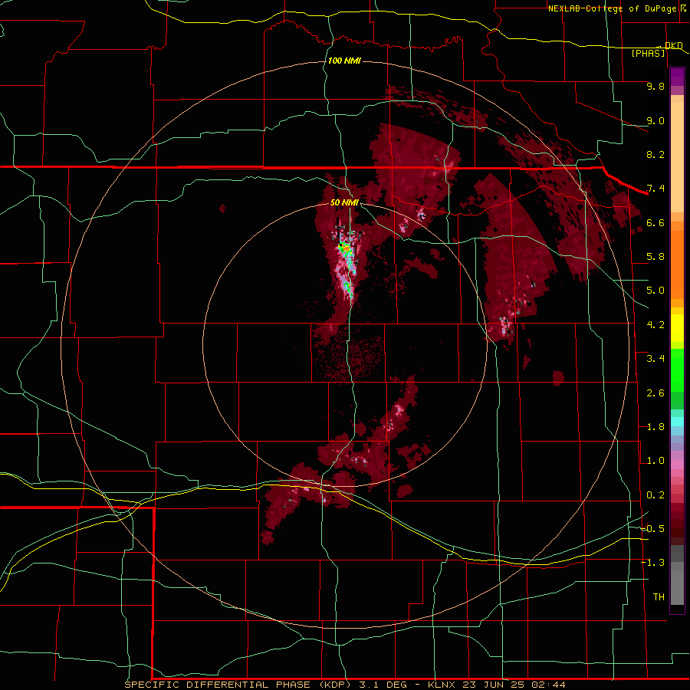Click the 3.4 value on the color scale
This screenshot has width=690, height=690.
tap(655, 359)
